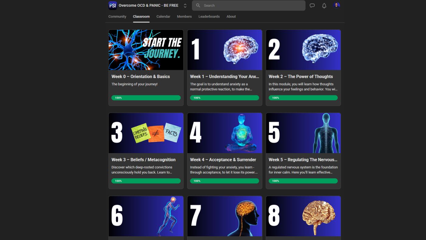Open the module 7 head silhouette thumbnail

(225, 216)
